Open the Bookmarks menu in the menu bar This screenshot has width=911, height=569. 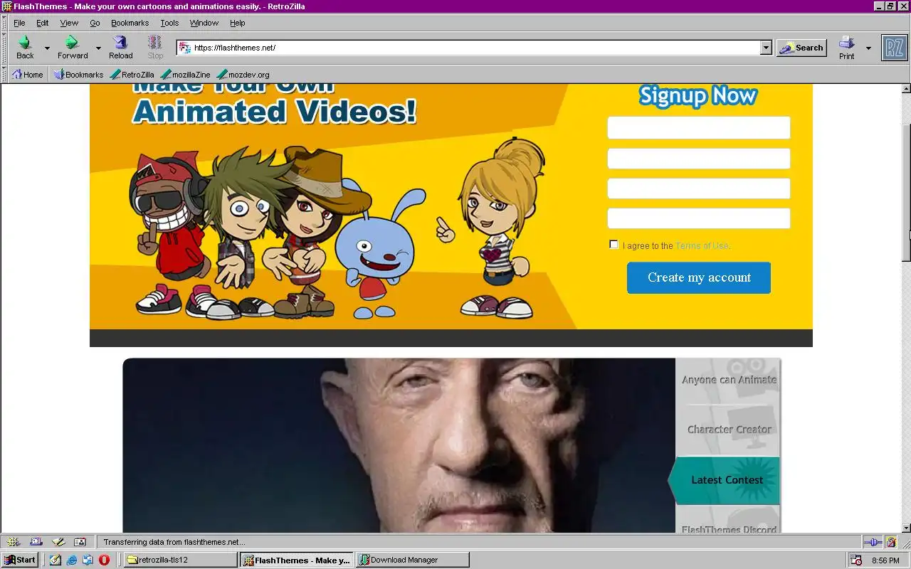(x=130, y=23)
